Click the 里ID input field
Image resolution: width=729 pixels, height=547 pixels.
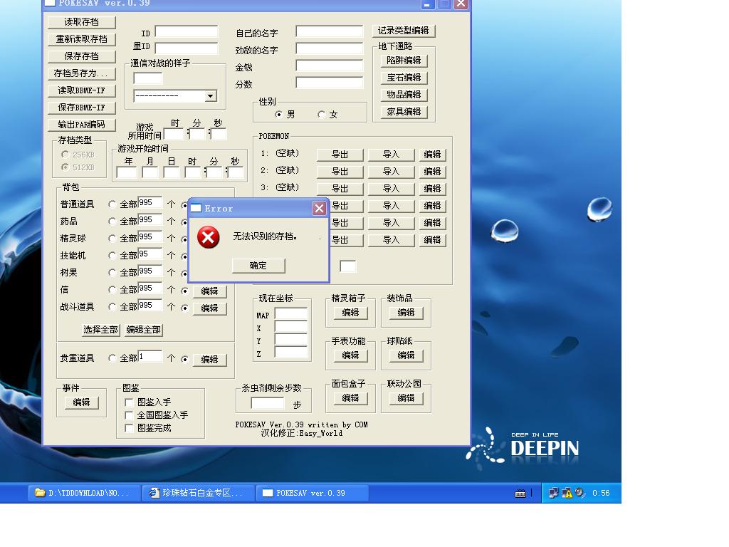tap(187, 48)
